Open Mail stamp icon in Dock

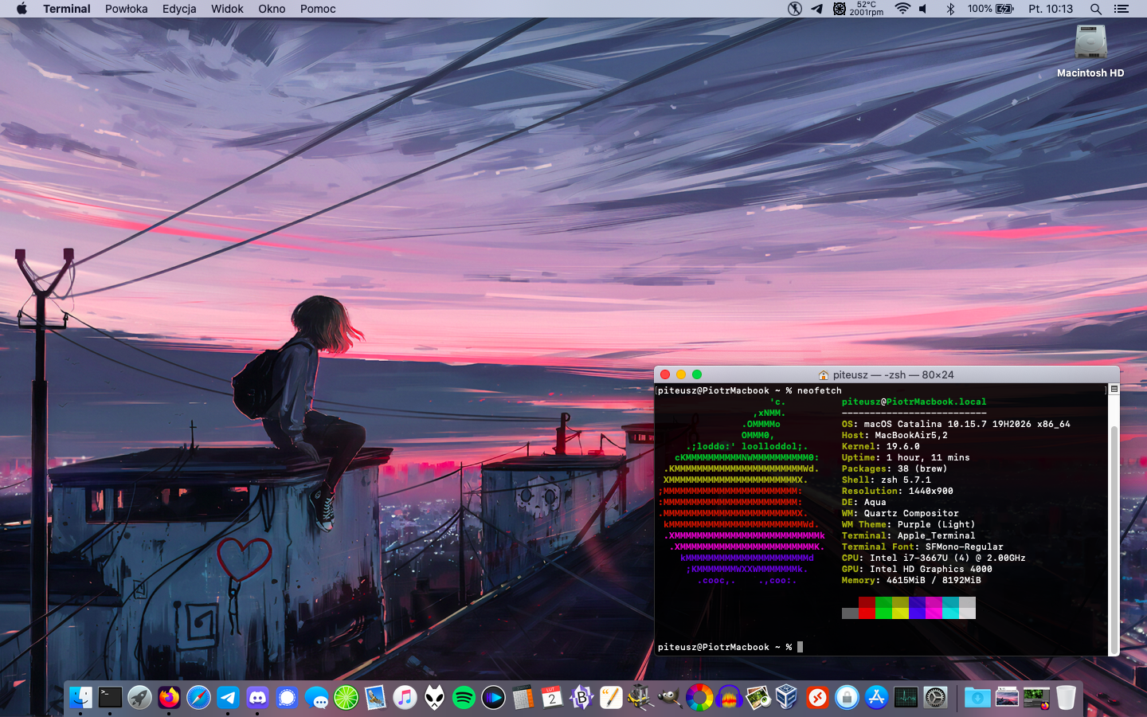tap(375, 698)
